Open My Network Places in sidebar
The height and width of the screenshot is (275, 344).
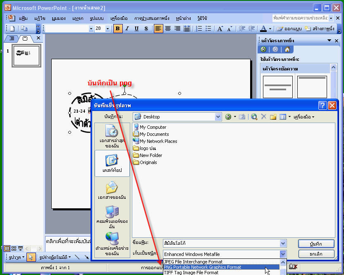pyautogui.click(x=112, y=244)
